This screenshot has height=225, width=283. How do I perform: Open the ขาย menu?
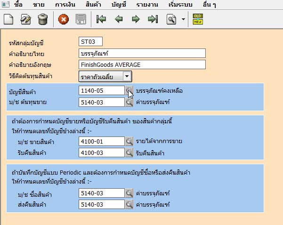pos(39,4)
